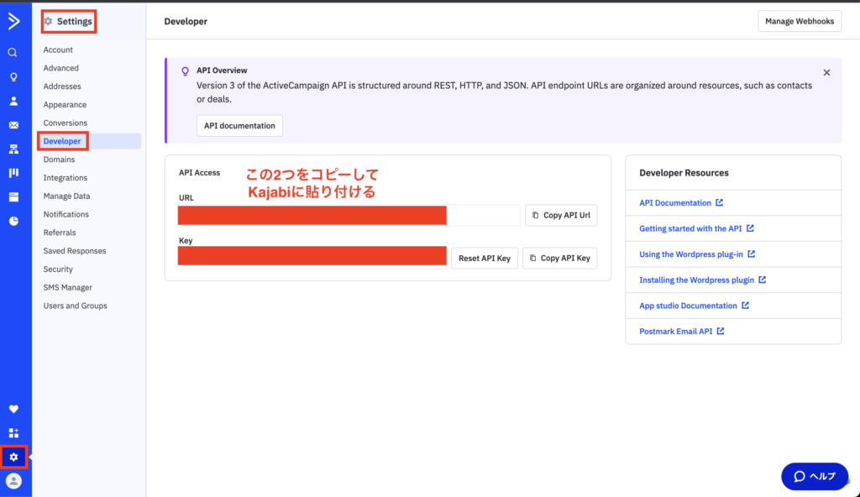Open the Website card icon in sidebar
Viewport: 860px width, 497px height.
pos(13,197)
